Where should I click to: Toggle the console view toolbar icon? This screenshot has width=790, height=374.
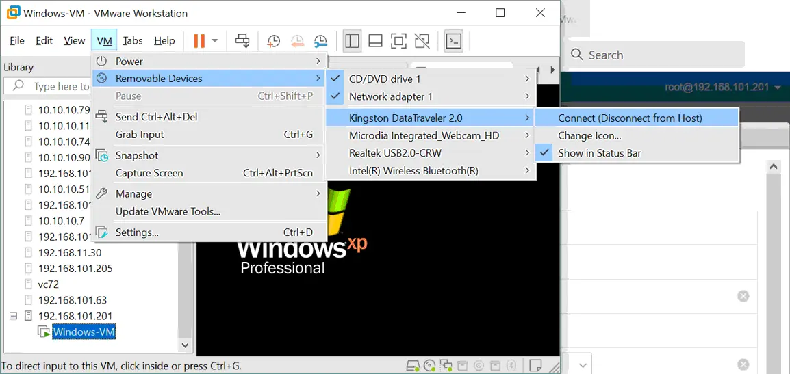(x=455, y=41)
